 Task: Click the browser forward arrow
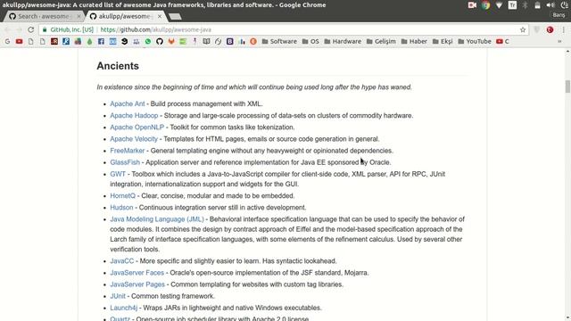(19, 29)
